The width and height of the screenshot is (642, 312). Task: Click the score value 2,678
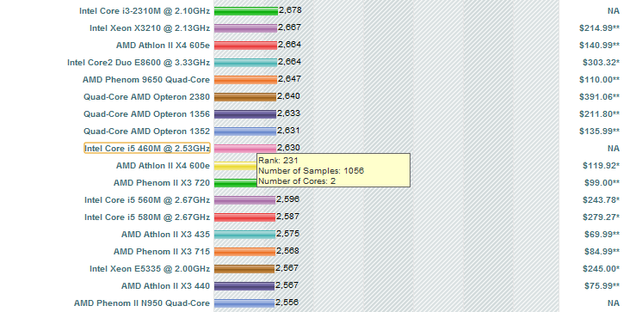[x=290, y=10]
